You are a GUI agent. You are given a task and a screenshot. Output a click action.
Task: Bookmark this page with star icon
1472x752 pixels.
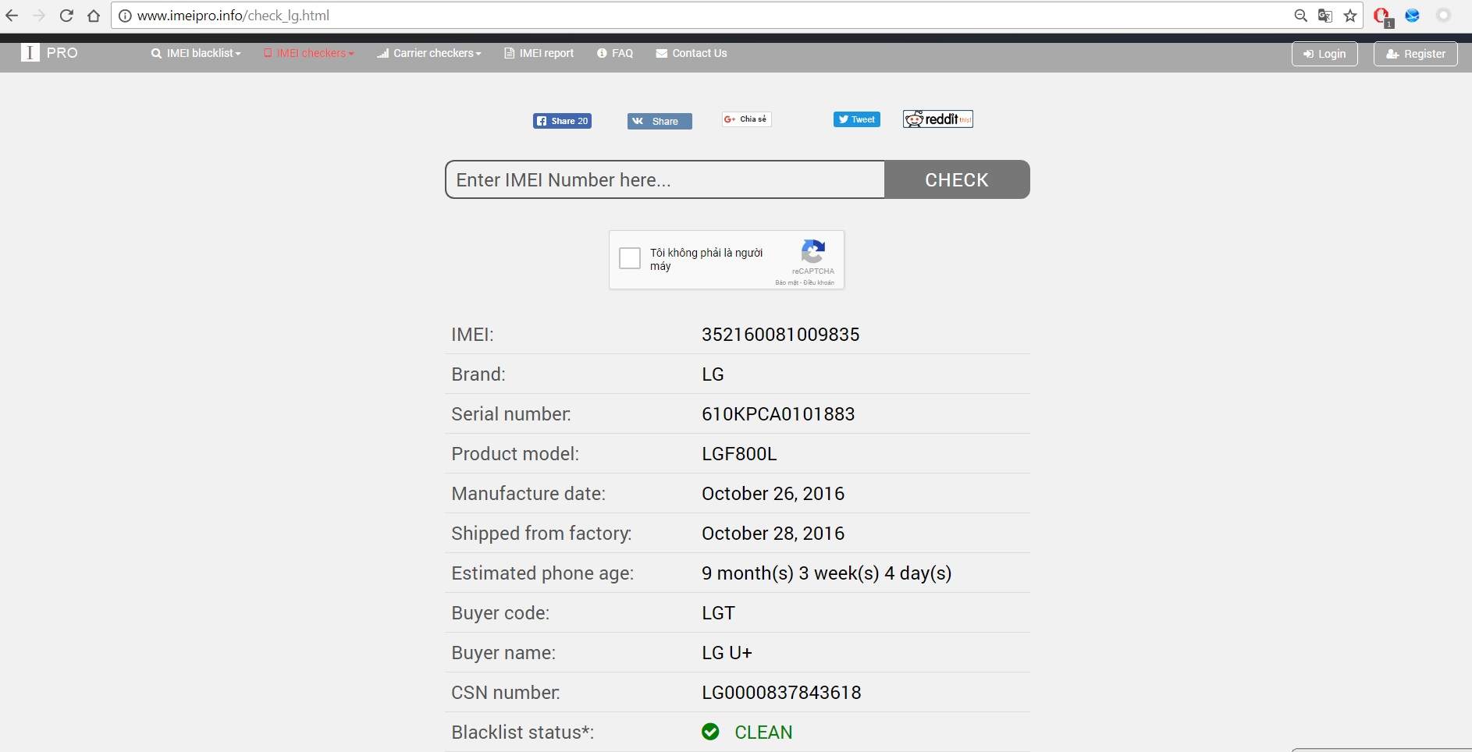click(x=1350, y=16)
